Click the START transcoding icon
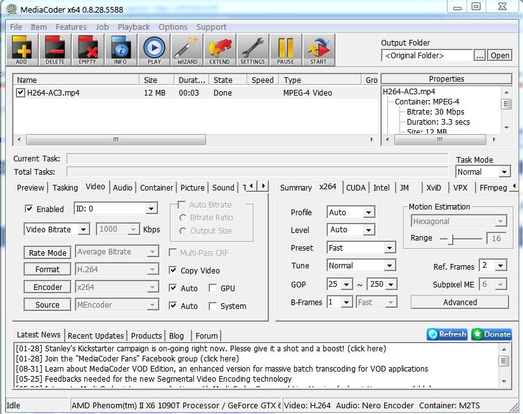Image resolution: width=523 pixels, height=414 pixels. pyautogui.click(x=318, y=50)
